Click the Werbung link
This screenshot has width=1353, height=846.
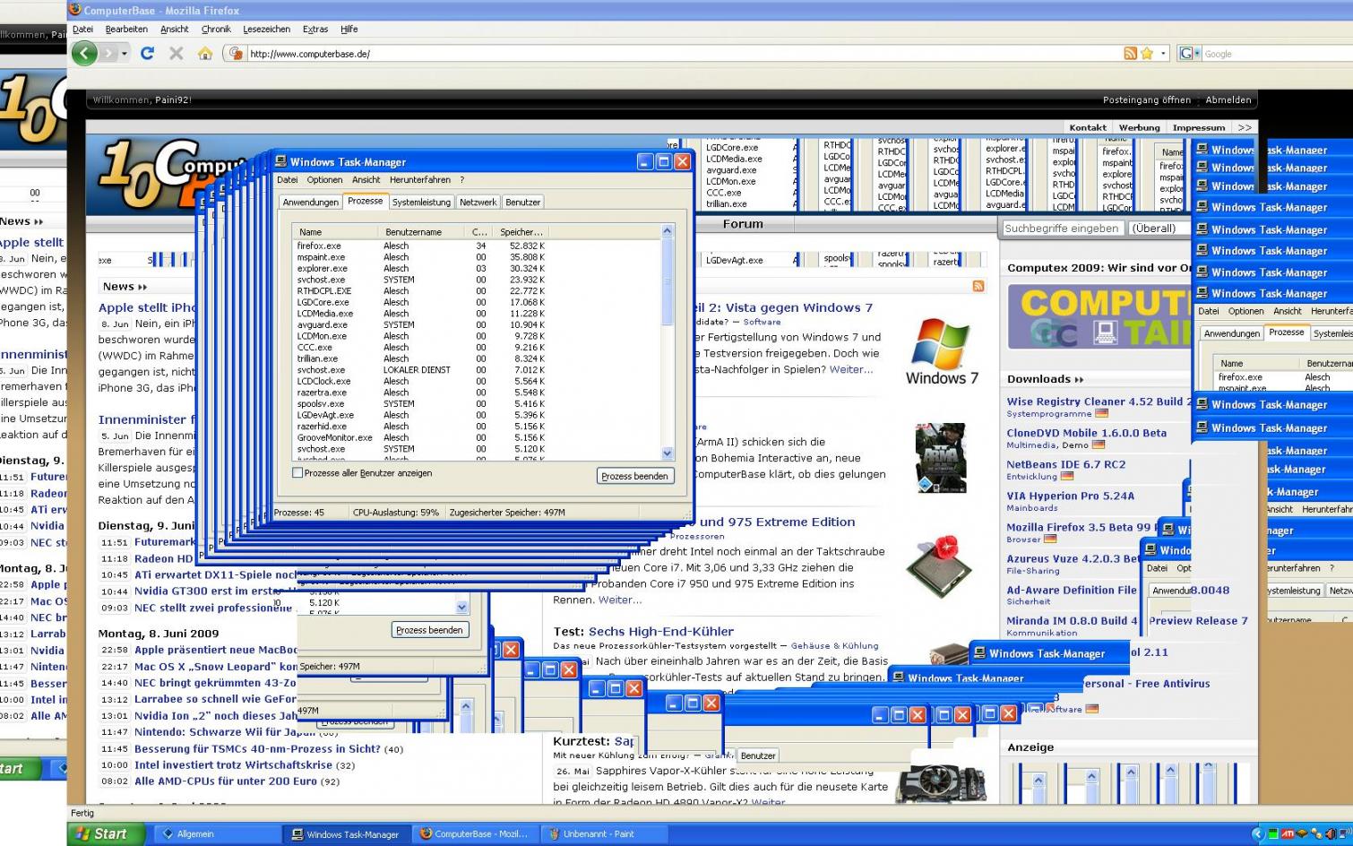point(1139,127)
